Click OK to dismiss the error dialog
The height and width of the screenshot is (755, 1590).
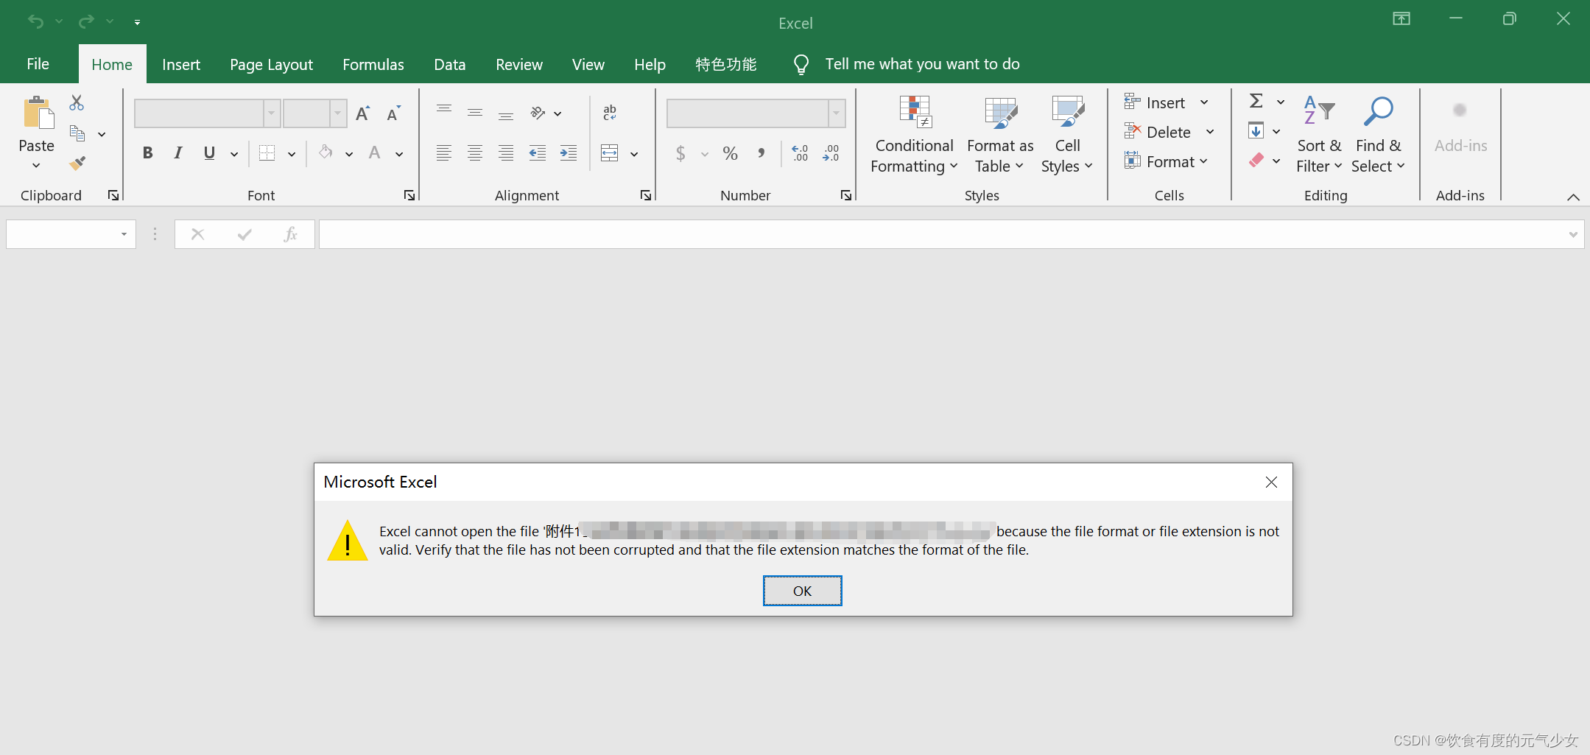tap(802, 590)
